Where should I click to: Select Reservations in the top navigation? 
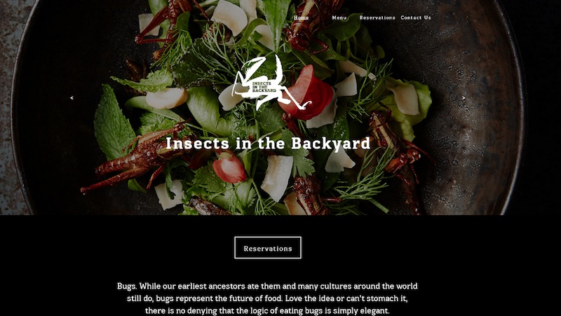[x=377, y=18]
